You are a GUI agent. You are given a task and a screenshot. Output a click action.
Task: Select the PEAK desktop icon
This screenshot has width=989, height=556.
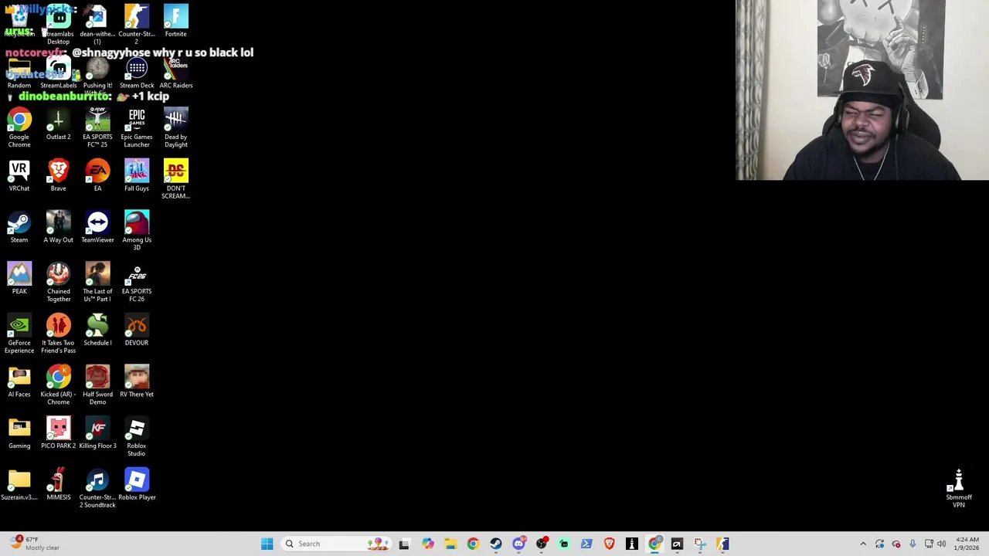19,279
